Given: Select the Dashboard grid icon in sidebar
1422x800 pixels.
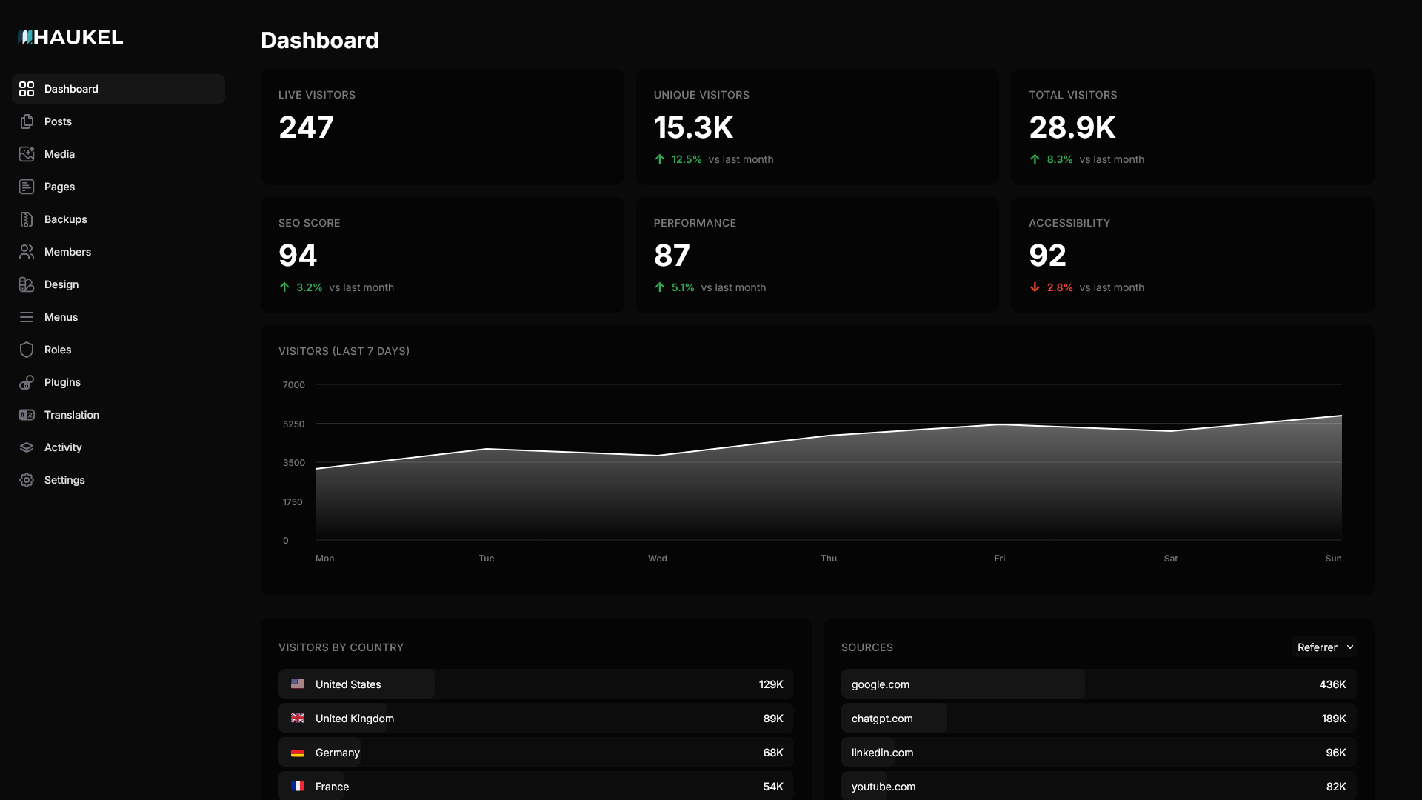Looking at the screenshot, I should [27, 88].
